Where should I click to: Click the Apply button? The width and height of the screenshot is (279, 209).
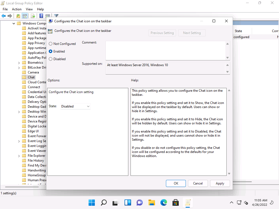coord(220,183)
